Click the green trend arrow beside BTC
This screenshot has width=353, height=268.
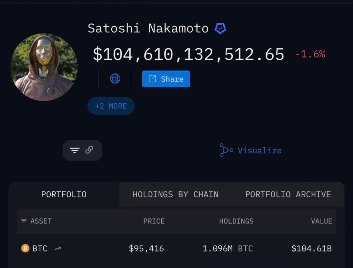click(58, 248)
